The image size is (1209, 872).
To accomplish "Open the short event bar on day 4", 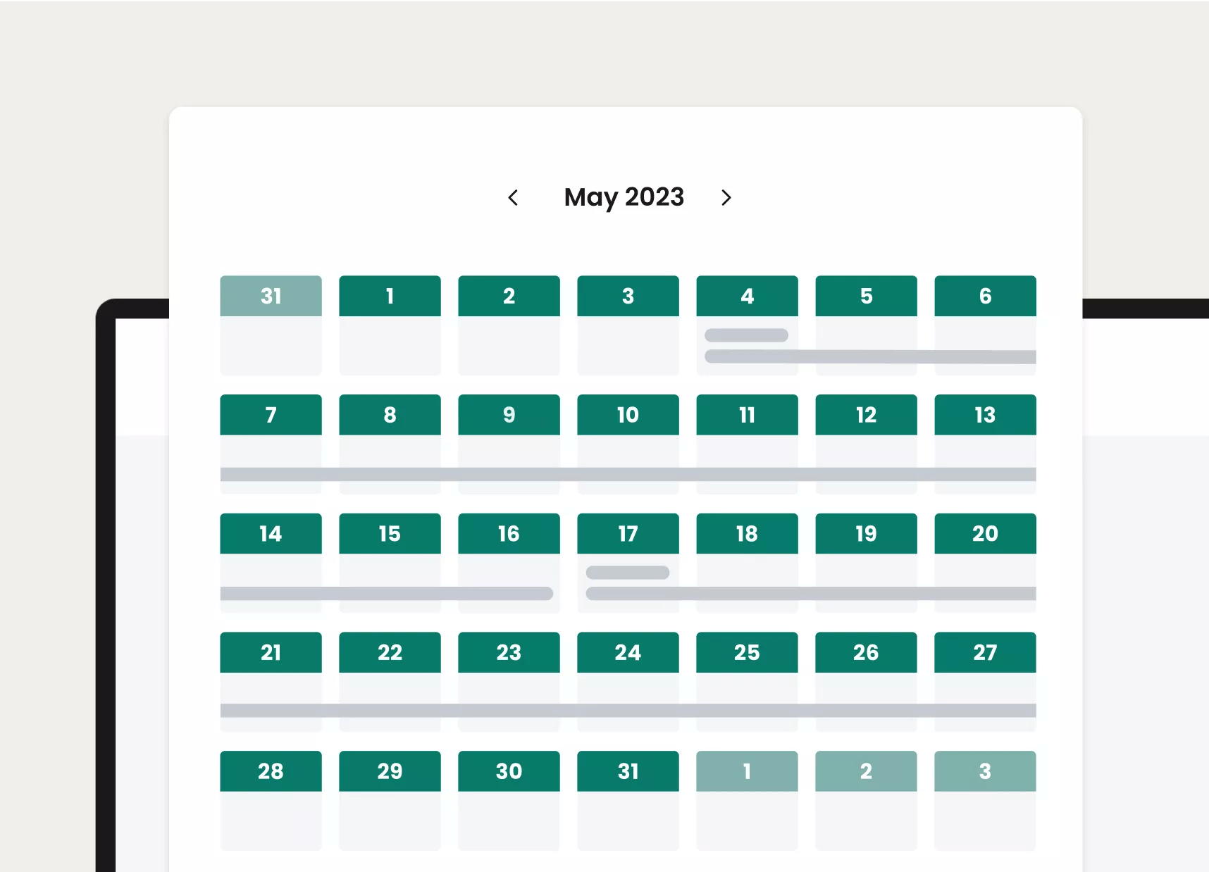I will pyautogui.click(x=746, y=335).
